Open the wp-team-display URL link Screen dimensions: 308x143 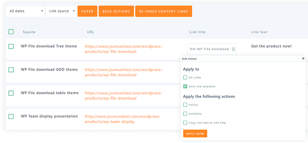coord(123,119)
